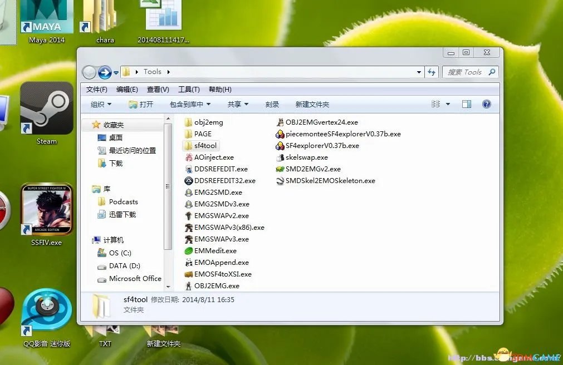
Task: Click the 新建文件夹 button
Action: (312, 103)
